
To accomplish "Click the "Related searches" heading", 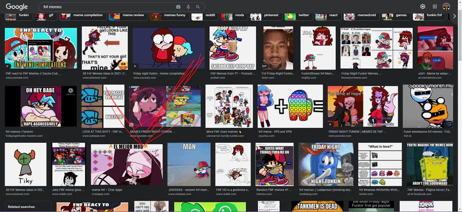I will click(21, 207).
